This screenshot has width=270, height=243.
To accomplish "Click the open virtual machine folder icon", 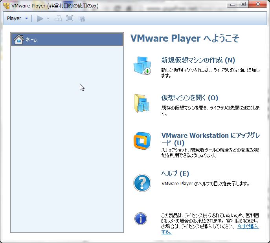I will (142, 103).
